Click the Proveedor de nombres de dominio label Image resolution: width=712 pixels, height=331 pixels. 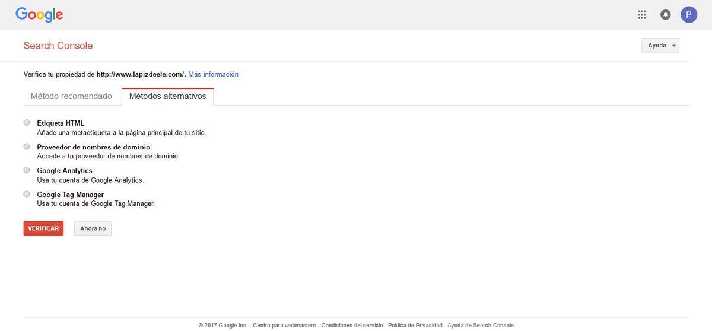click(94, 147)
